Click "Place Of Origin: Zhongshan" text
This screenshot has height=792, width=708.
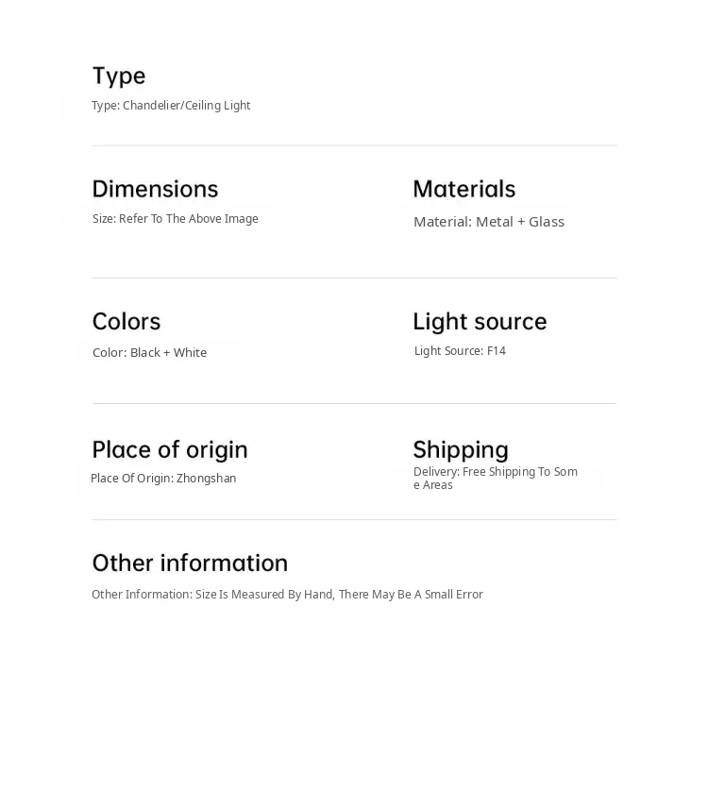(x=163, y=479)
